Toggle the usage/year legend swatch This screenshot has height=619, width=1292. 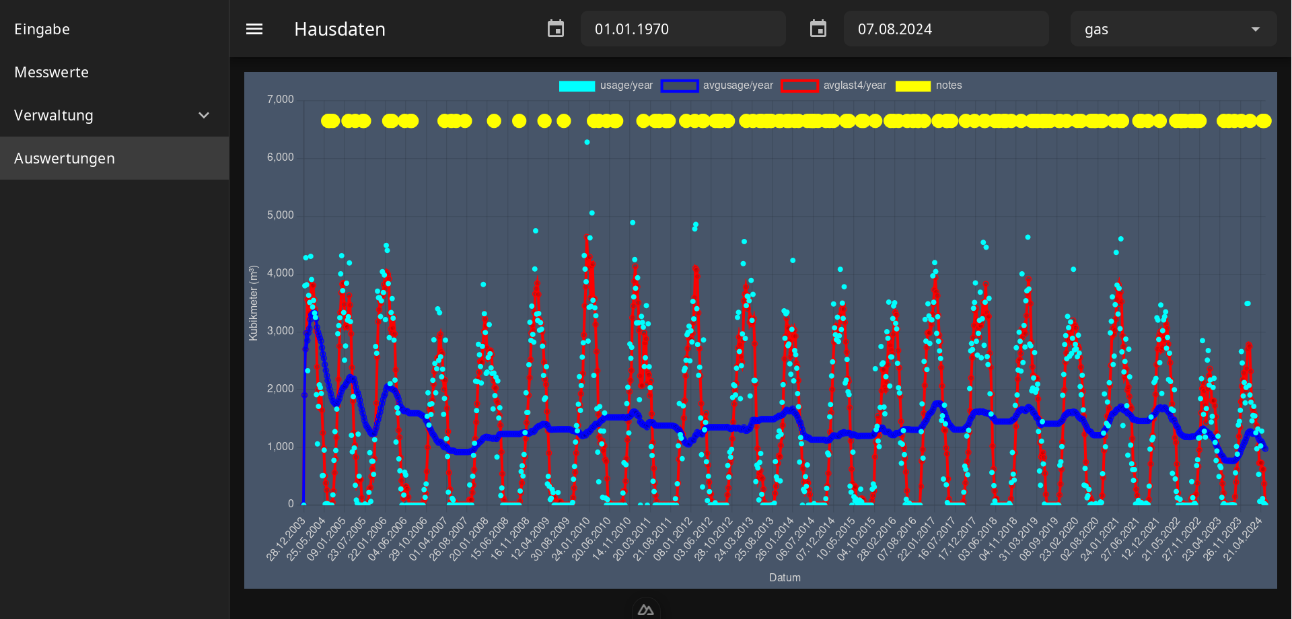577,85
